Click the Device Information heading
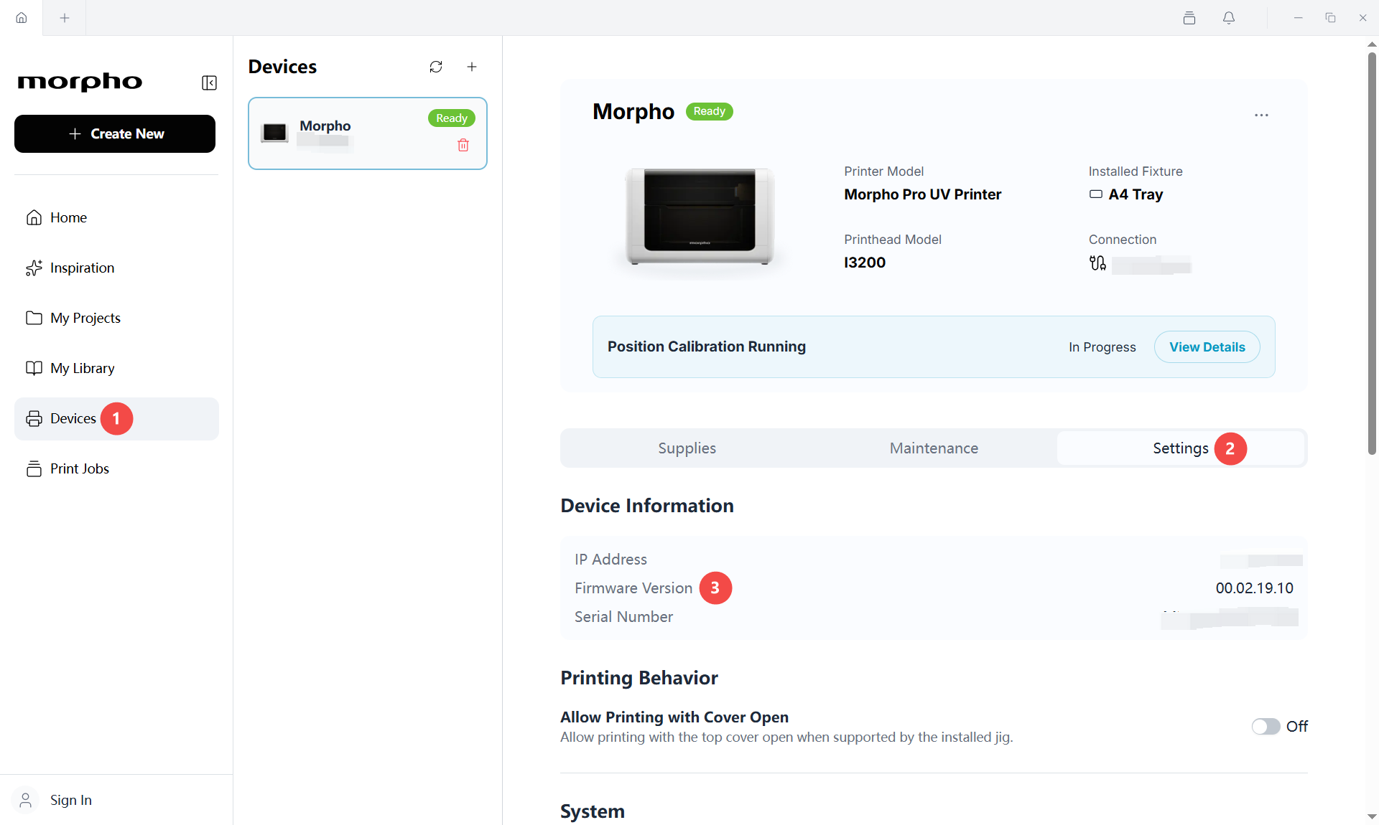Viewport: 1379px width, 825px height. 647,506
